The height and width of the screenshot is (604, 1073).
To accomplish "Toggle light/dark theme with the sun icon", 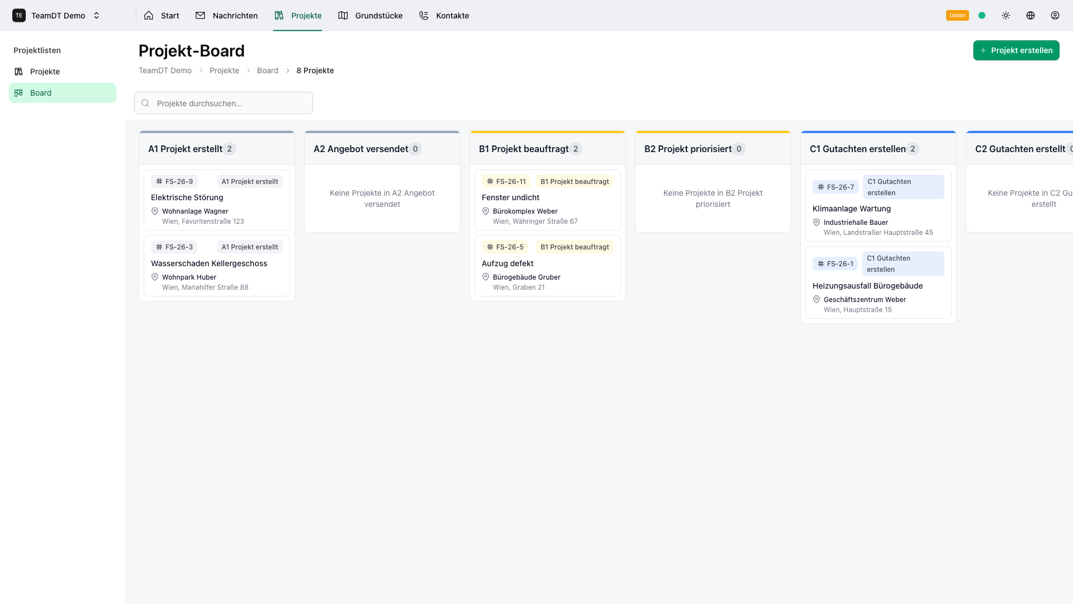I will click(x=1005, y=15).
